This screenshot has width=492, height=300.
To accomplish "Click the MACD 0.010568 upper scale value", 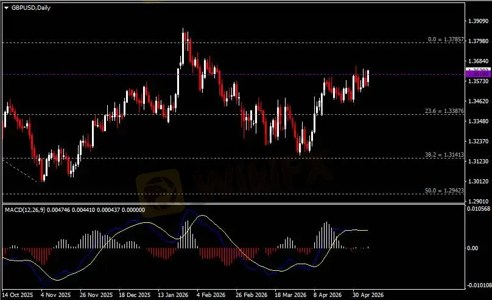I will [479, 209].
